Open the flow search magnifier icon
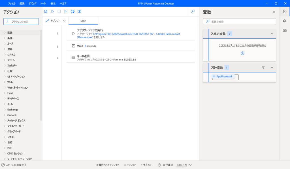290x169 pixels. coord(193,11)
